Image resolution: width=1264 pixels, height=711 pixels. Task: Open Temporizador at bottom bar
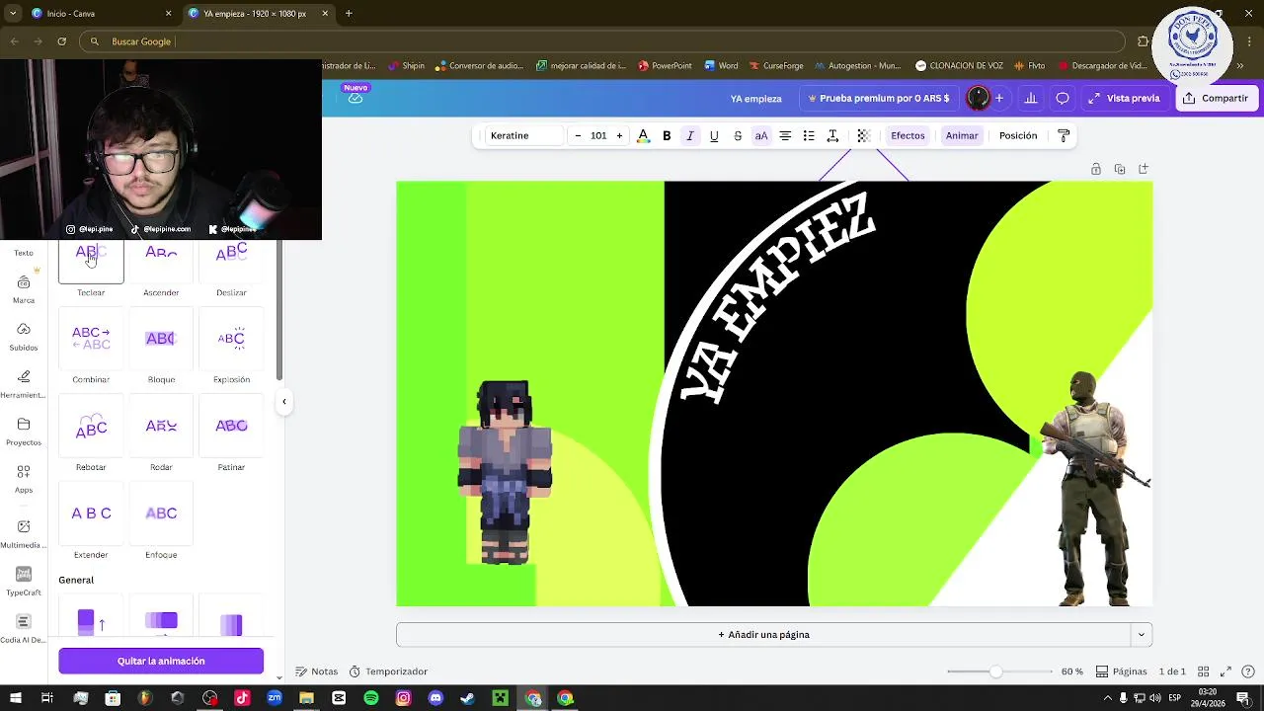pos(388,671)
